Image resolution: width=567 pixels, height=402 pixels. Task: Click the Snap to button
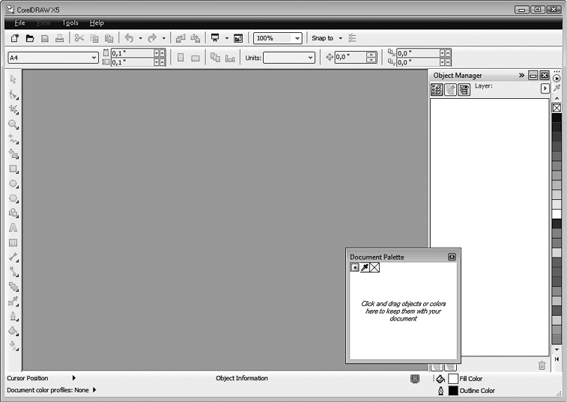coord(323,38)
